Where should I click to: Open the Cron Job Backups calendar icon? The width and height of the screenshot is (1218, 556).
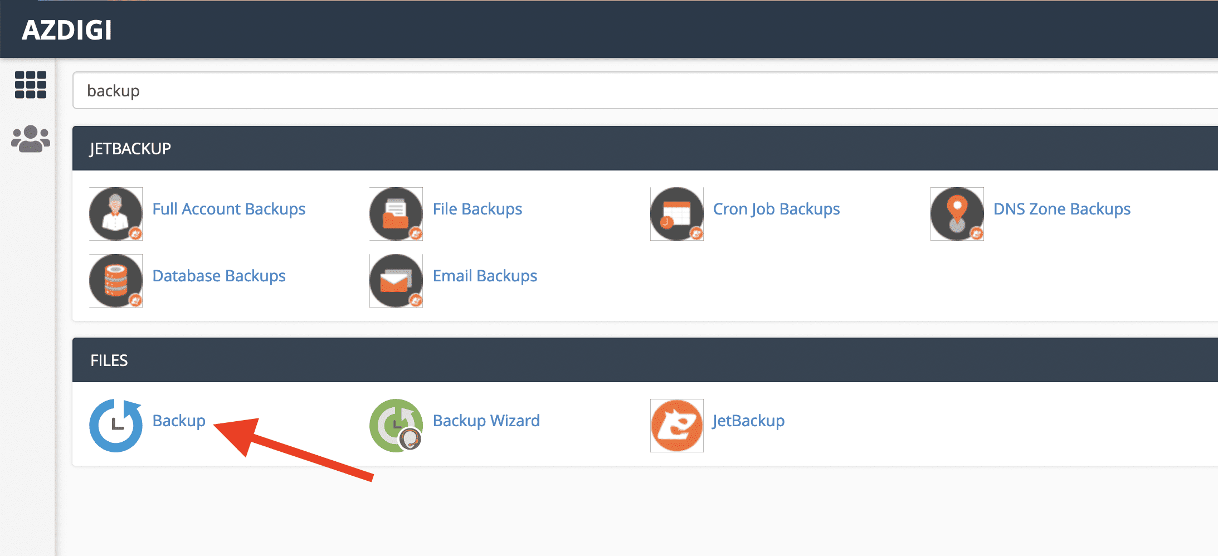point(676,214)
